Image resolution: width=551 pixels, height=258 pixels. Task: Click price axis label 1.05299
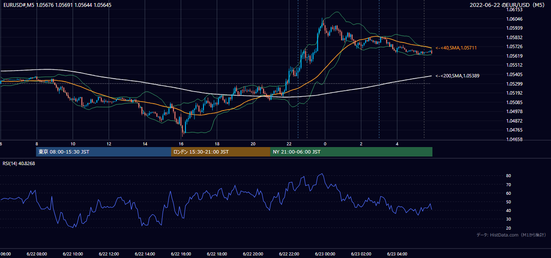click(514, 83)
